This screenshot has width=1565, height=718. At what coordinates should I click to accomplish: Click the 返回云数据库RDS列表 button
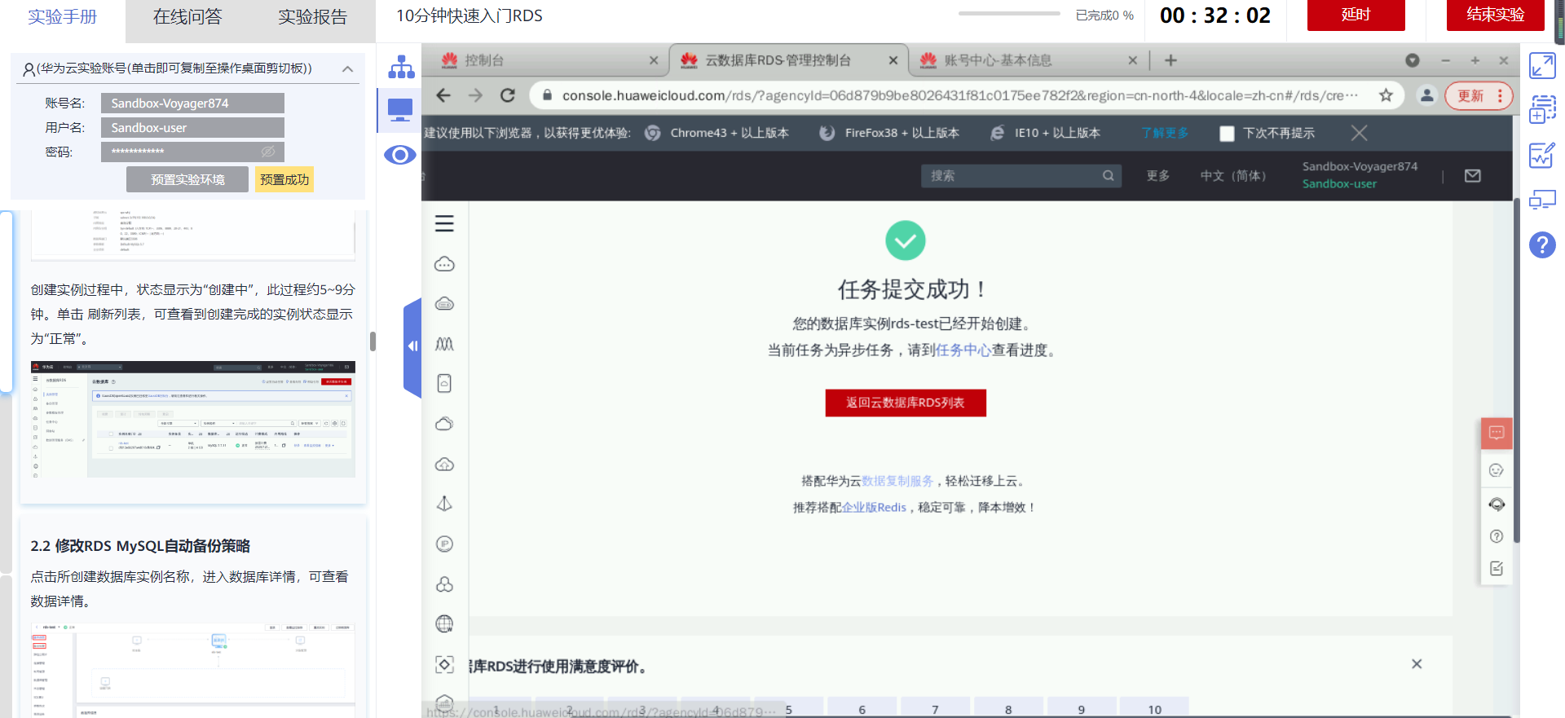coord(906,403)
